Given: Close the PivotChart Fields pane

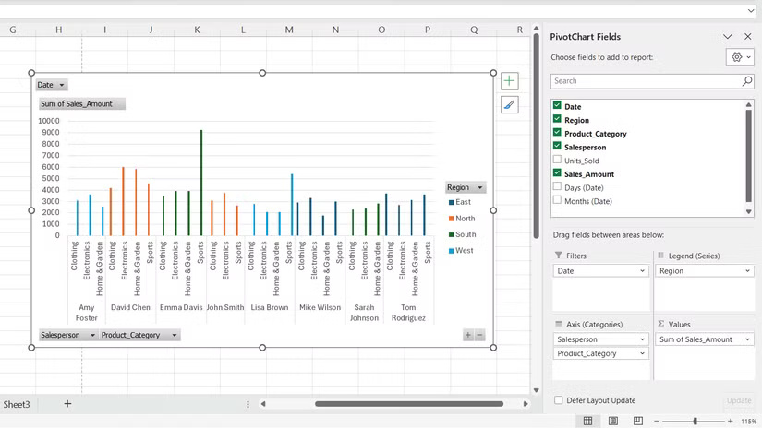Looking at the screenshot, I should coord(747,37).
